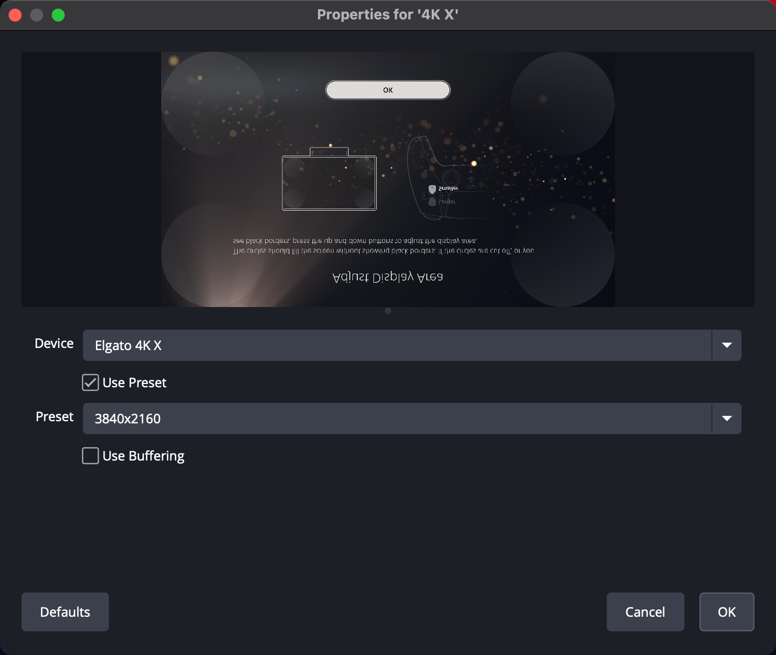Click the 'Smaller' button icon in preview
The height and width of the screenshot is (655, 776).
[x=432, y=189]
